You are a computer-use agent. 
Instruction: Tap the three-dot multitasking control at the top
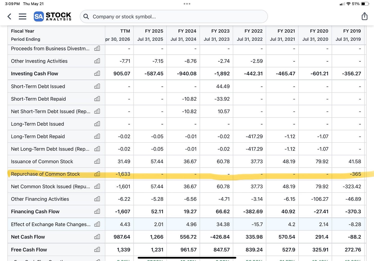coord(187,4)
